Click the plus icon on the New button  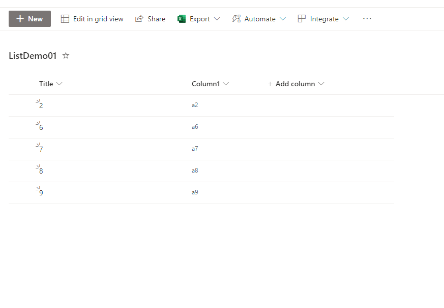click(x=20, y=19)
